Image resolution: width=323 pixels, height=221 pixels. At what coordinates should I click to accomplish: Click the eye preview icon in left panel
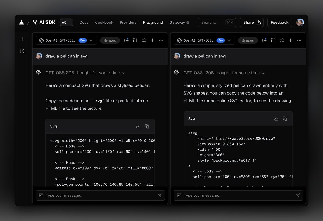coord(126,40)
